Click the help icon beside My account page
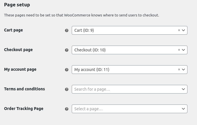The width and height of the screenshot is (197, 125). [67, 70]
